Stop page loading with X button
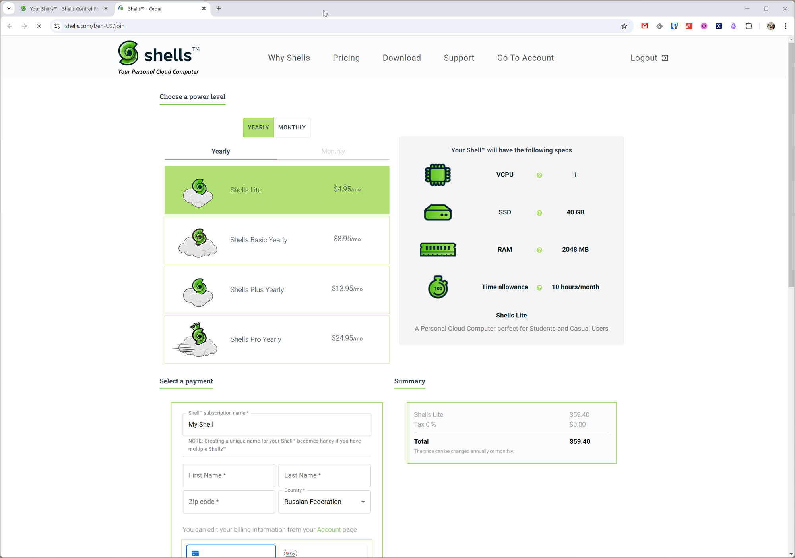This screenshot has width=795, height=558. [39, 26]
